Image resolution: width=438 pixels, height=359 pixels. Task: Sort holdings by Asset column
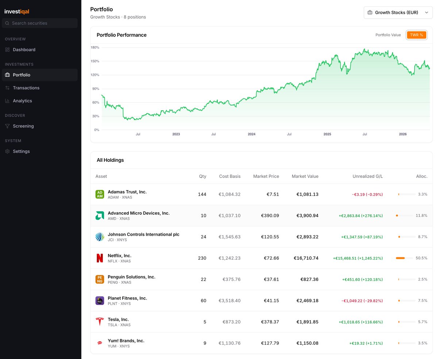click(101, 176)
